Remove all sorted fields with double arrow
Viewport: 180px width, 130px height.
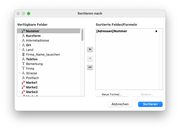[90, 67]
